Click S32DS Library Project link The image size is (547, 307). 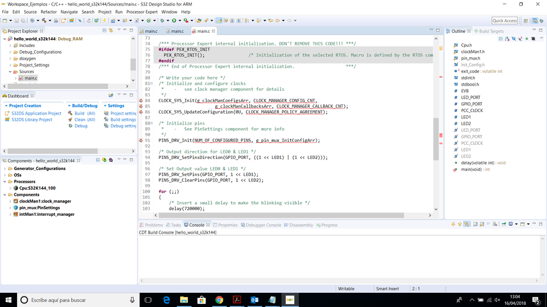pyautogui.click(x=32, y=120)
